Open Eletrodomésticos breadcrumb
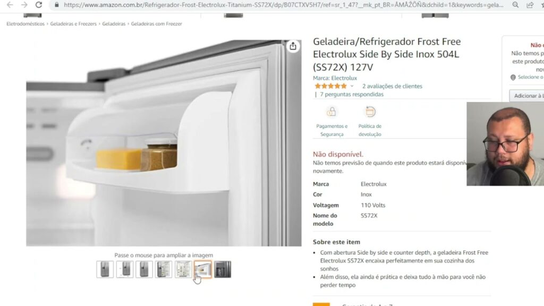 [x=25, y=23]
